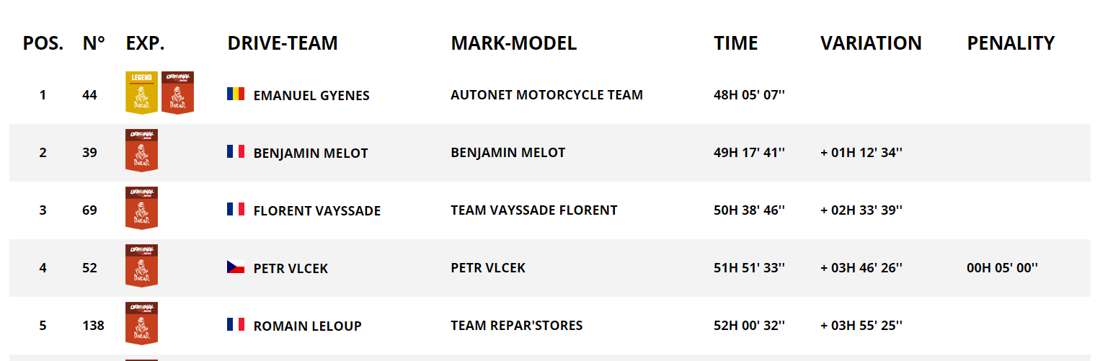Click Petr Vlcek's 00H 05' 00'' penalty
This screenshot has height=361, width=1108.
tap(1002, 268)
